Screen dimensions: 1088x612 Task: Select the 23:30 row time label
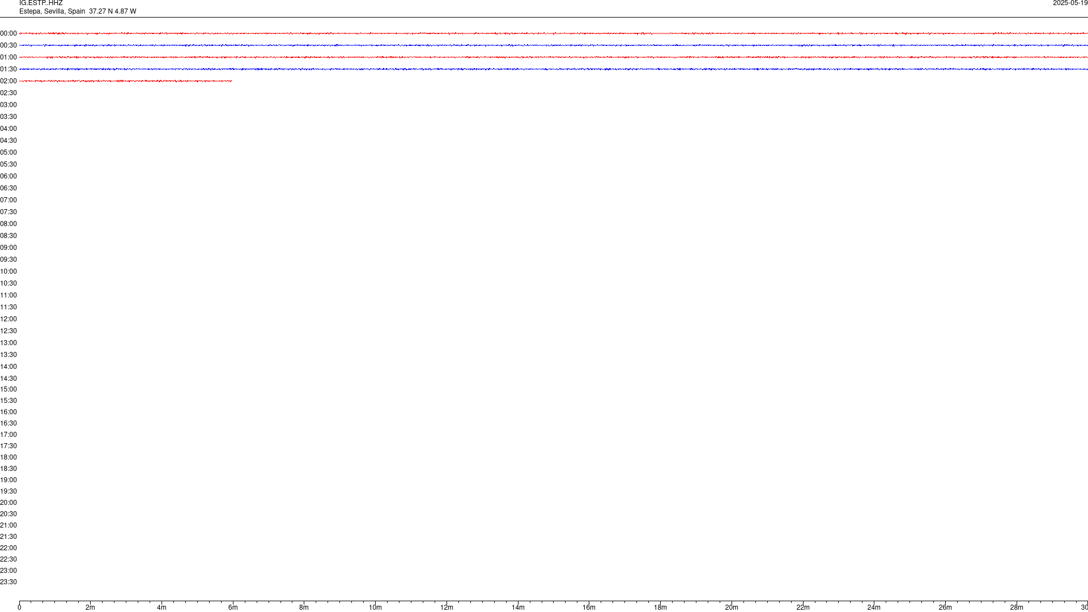click(8, 582)
